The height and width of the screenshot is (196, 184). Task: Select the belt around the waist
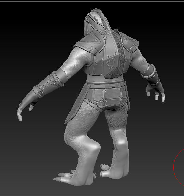pos(105,83)
